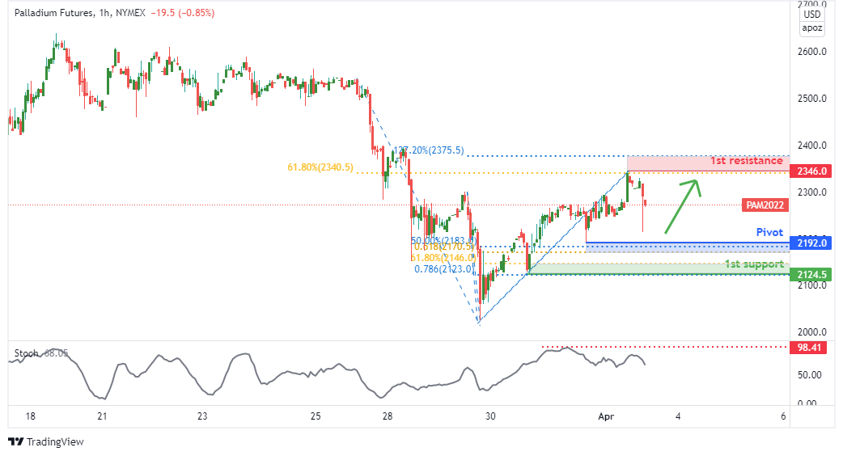843x456 pixels.
Task: Click the 127.20%(2375.5) Fibonacci label
Action: pyautogui.click(x=429, y=150)
